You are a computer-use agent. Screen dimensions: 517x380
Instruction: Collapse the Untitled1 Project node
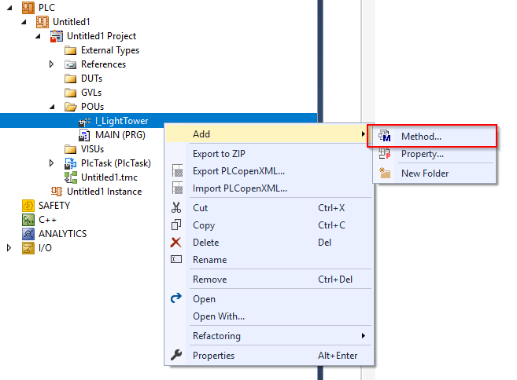pos(38,36)
